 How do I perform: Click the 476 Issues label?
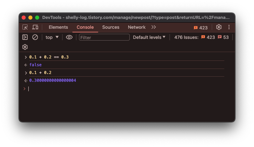[186, 37]
